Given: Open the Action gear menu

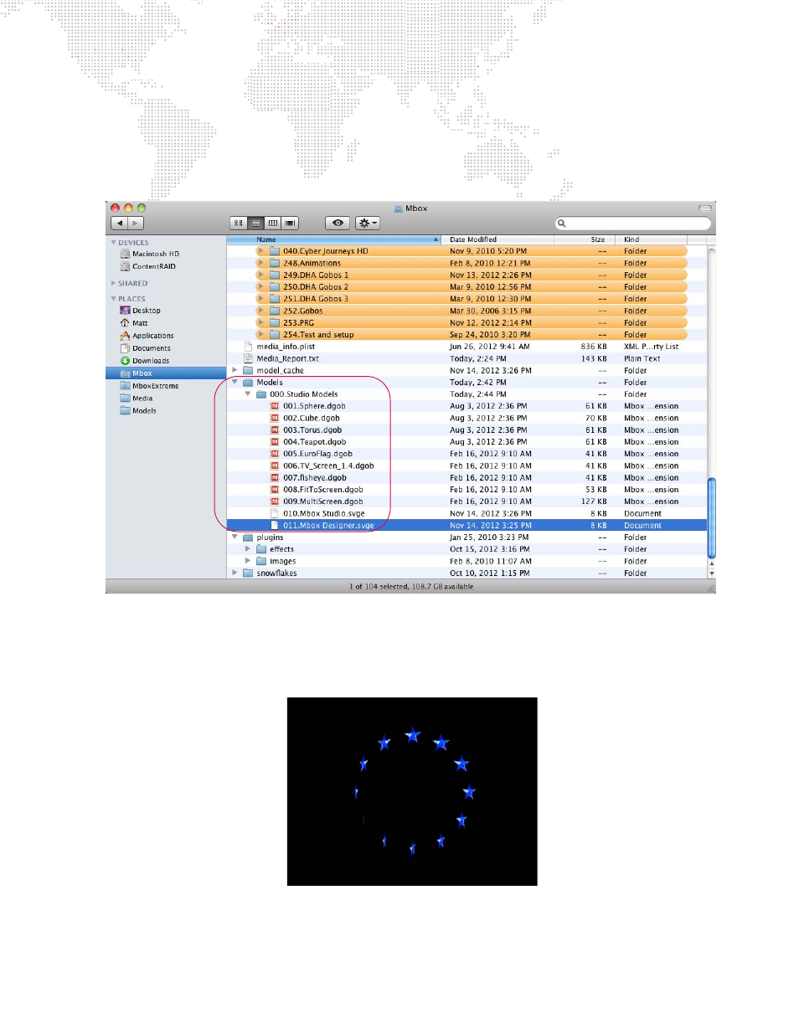Looking at the screenshot, I should (x=368, y=224).
